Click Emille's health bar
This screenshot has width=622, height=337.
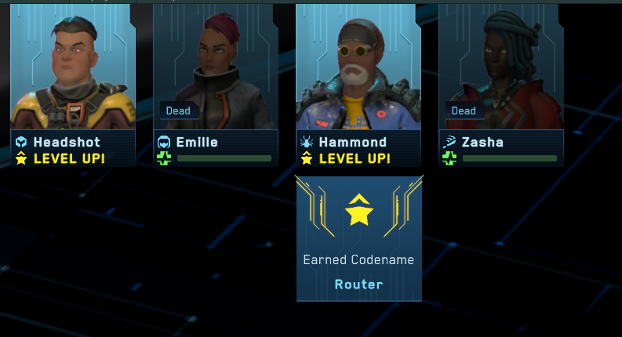coord(224,158)
